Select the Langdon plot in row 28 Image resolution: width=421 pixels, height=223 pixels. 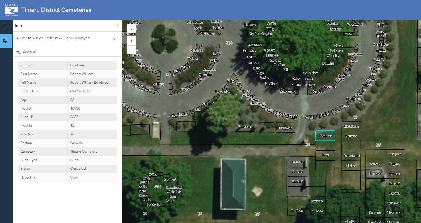(394, 154)
